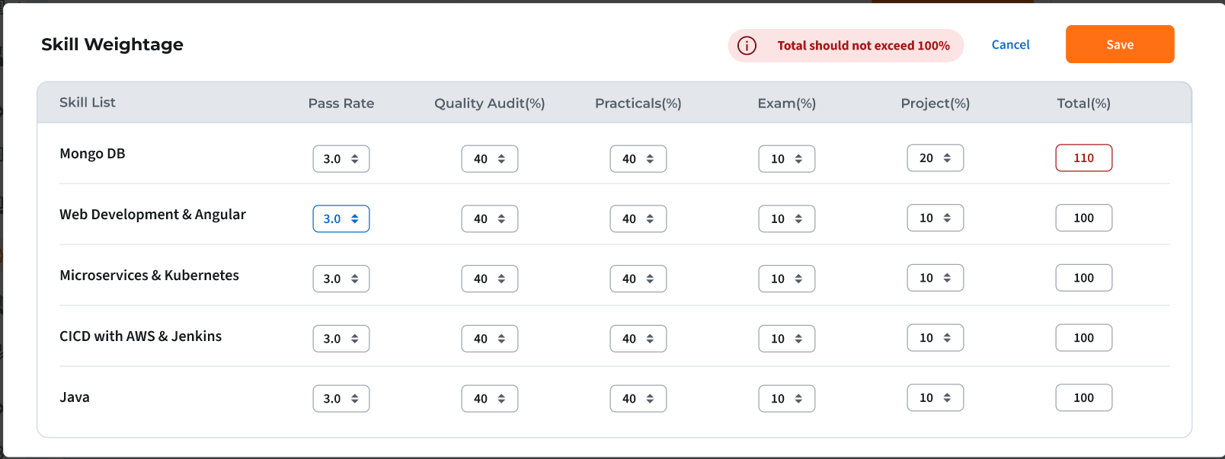Click the Microservices & Kubernetes Quality Audit value field
The width and height of the screenshot is (1225, 459).
(481, 279)
